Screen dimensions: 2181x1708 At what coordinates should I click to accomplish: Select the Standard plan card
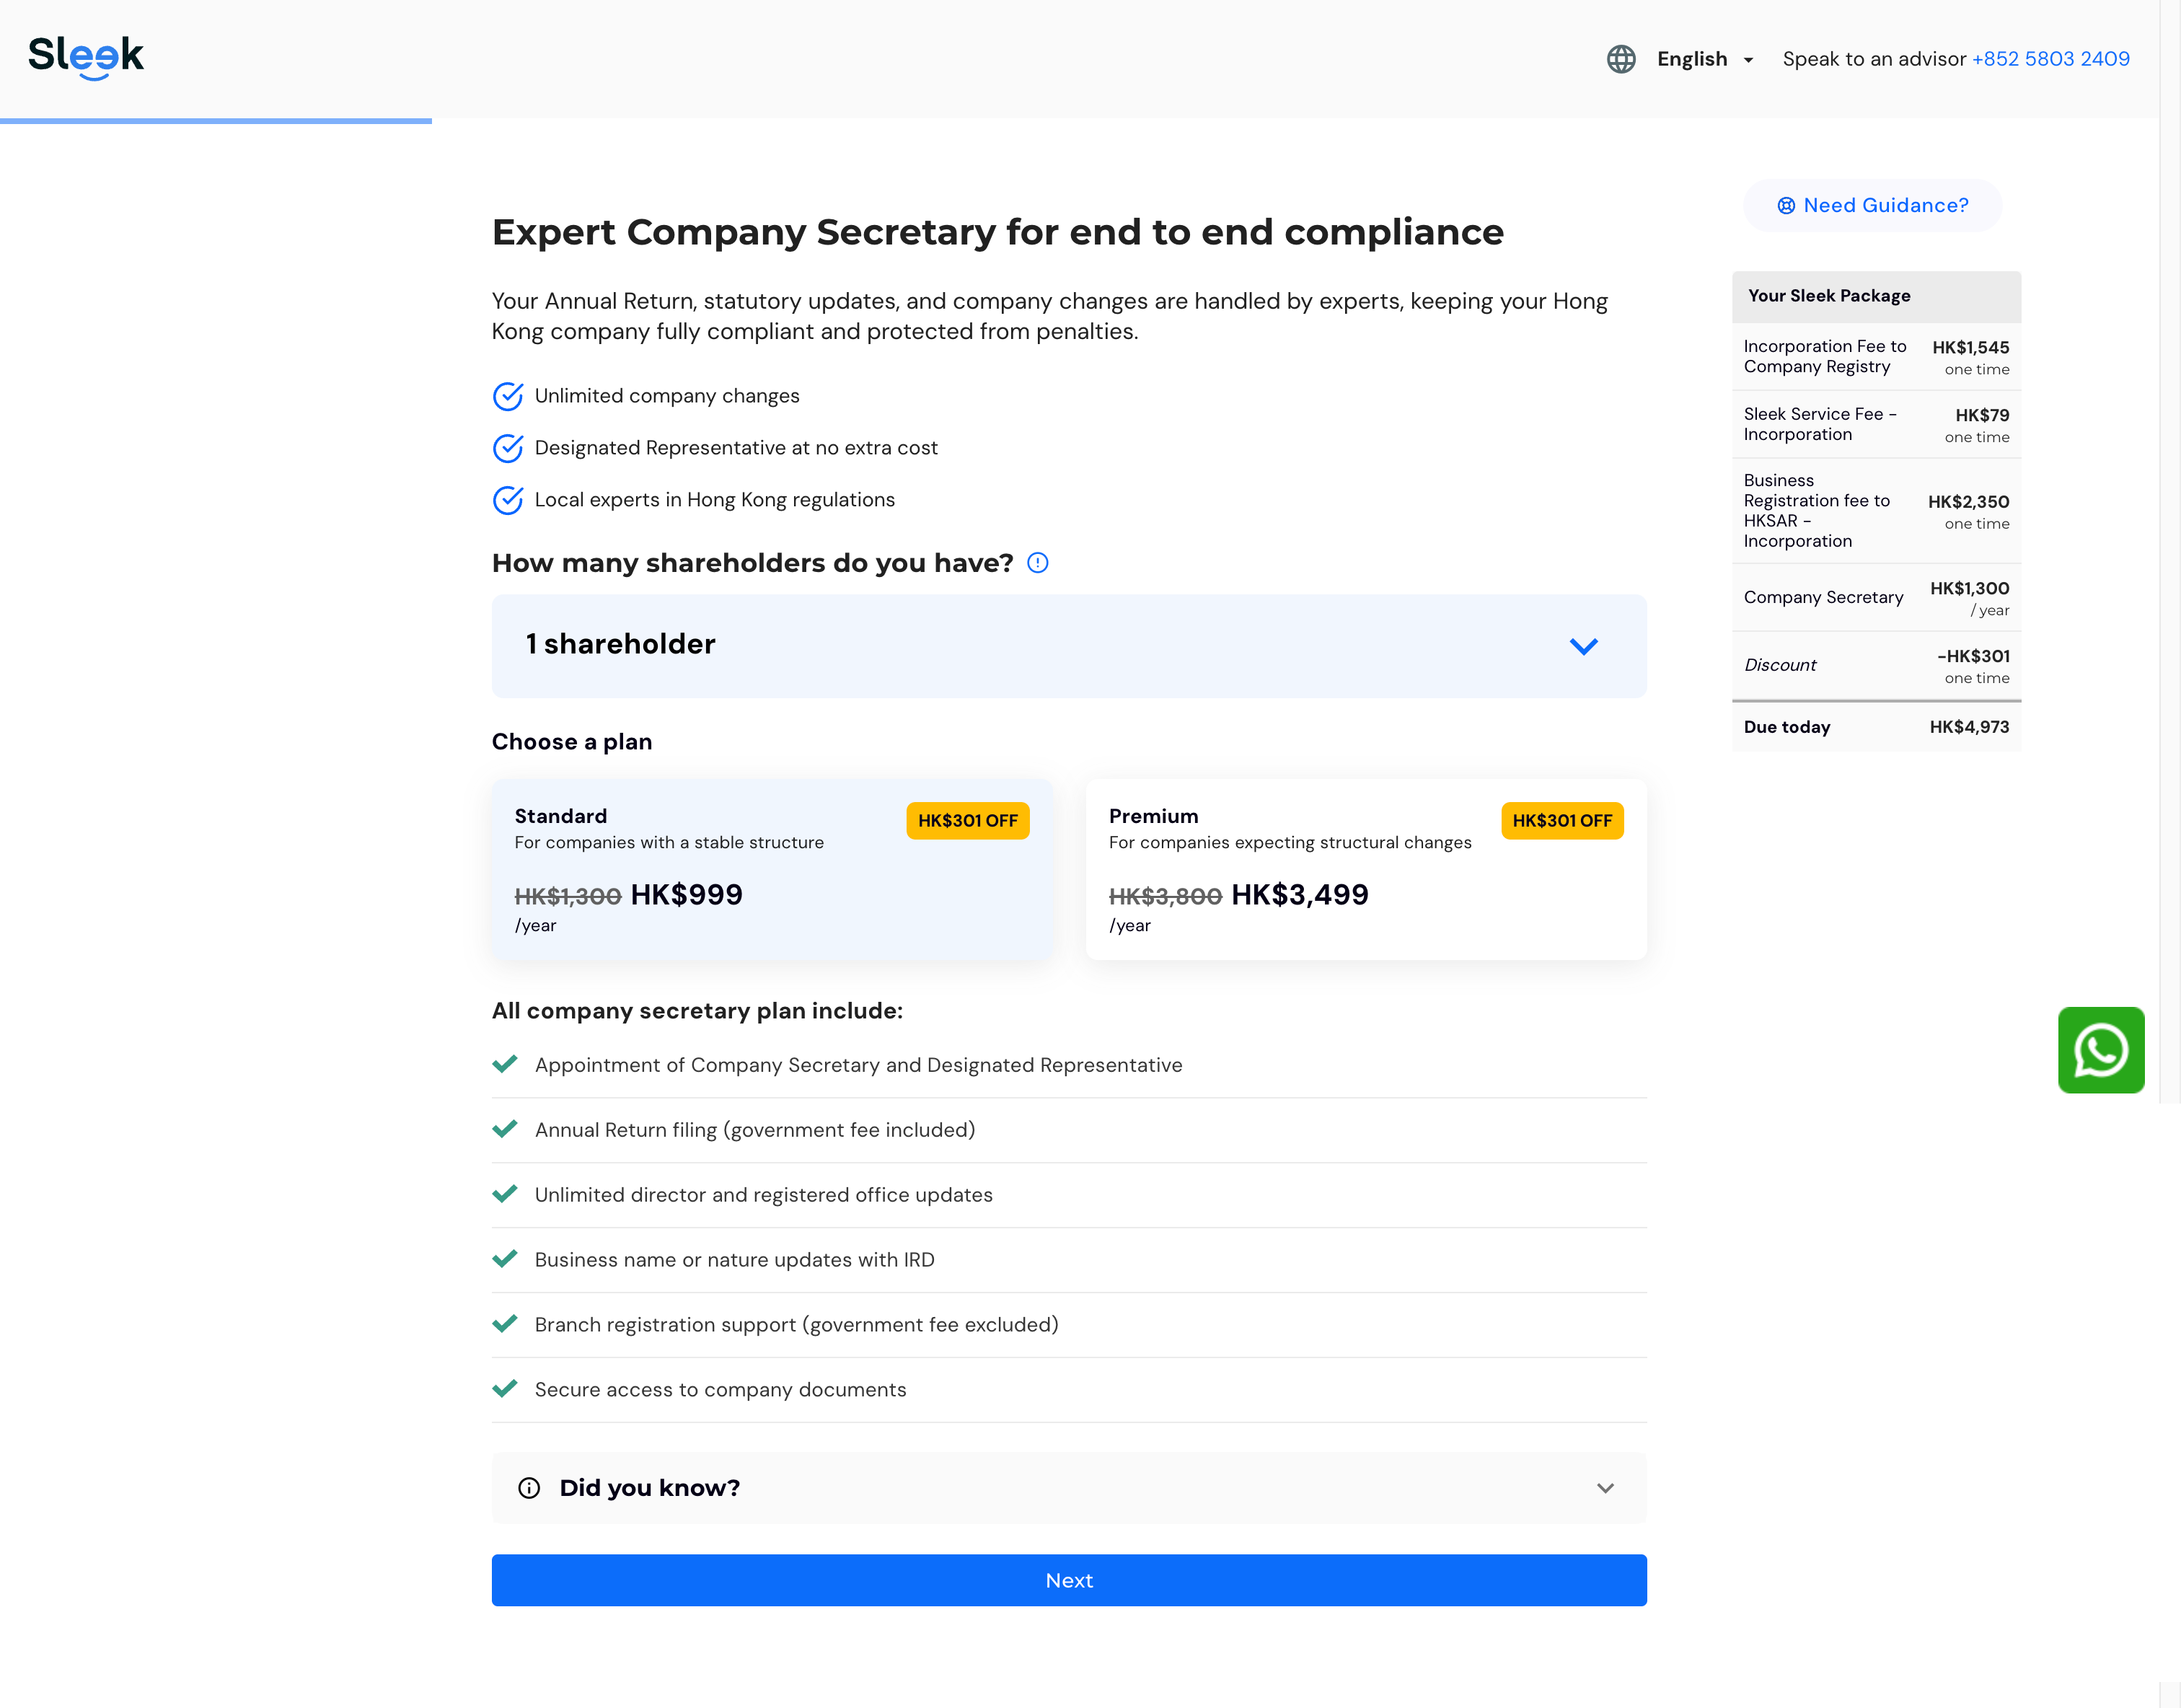tap(771, 869)
